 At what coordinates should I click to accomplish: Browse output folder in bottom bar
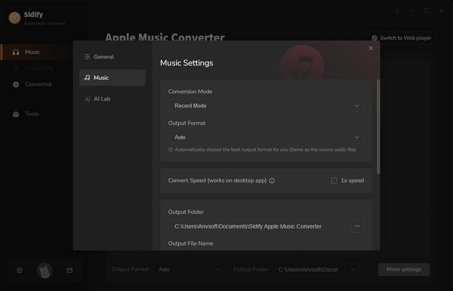coord(352,269)
